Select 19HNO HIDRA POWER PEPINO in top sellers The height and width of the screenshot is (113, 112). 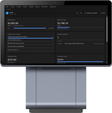click(31, 37)
